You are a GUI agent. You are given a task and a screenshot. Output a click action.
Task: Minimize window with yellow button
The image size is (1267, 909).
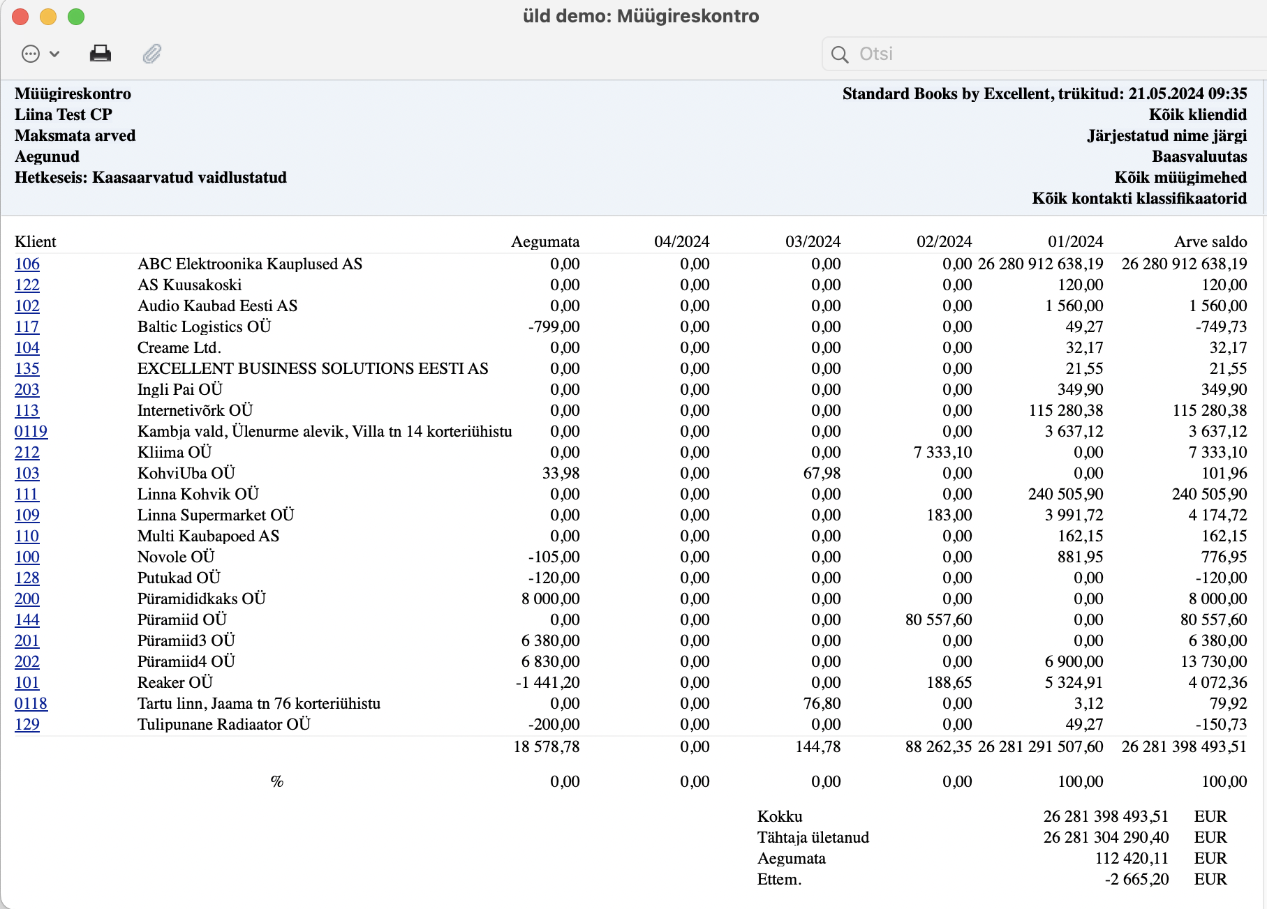pyautogui.click(x=48, y=16)
